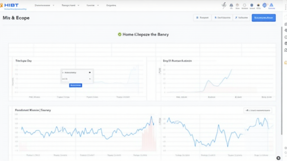Image resolution: width=287 pixels, height=161 pixels.
Task: Click the blue triangle icon at far right of header
Action: coord(272,5)
